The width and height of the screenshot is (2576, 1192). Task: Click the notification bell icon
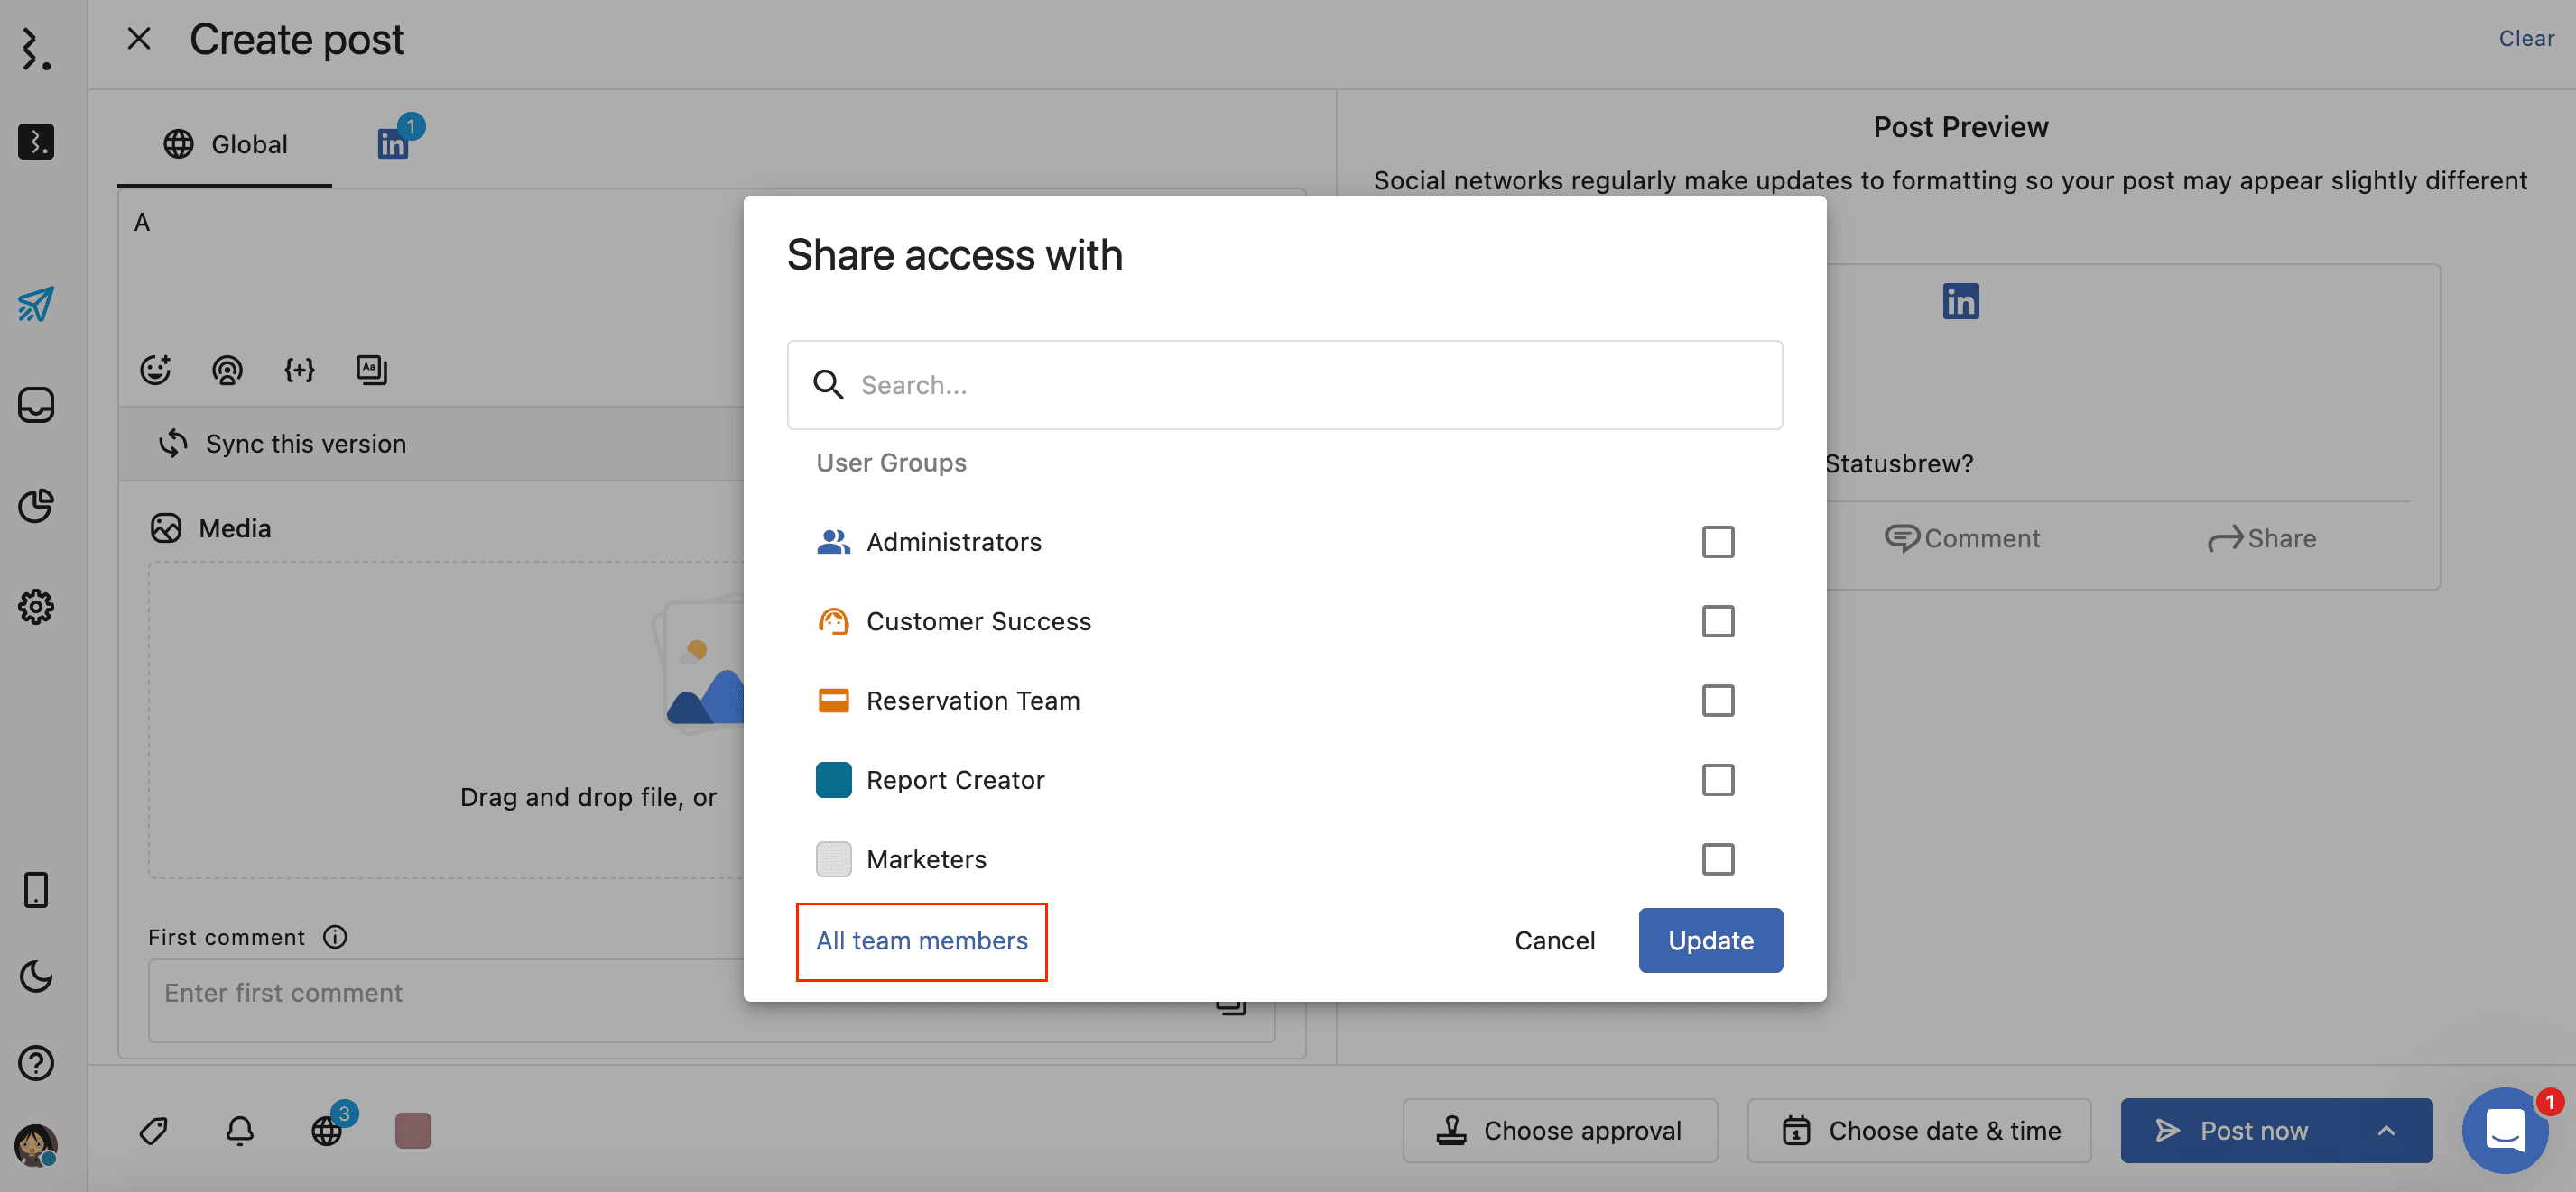pos(240,1130)
